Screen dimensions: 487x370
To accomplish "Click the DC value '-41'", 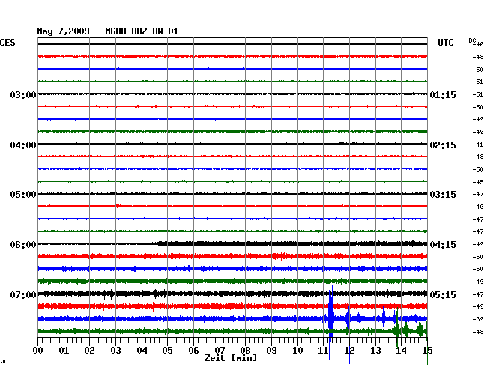I will (x=478, y=145).
